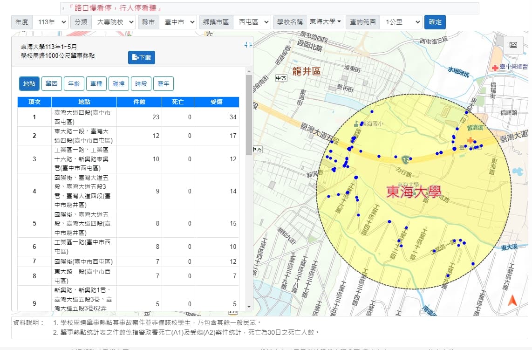Click the 確定 confirm button
532x350 pixels.
[x=435, y=22]
